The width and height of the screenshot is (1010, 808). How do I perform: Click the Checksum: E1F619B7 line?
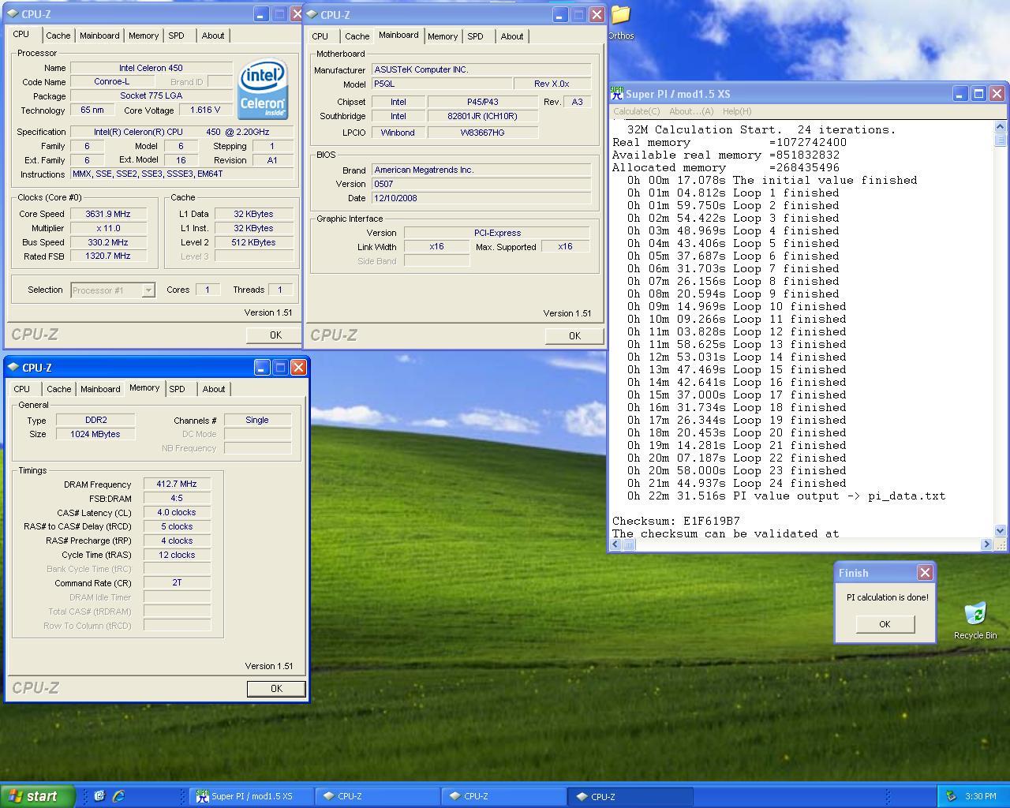coord(676,521)
